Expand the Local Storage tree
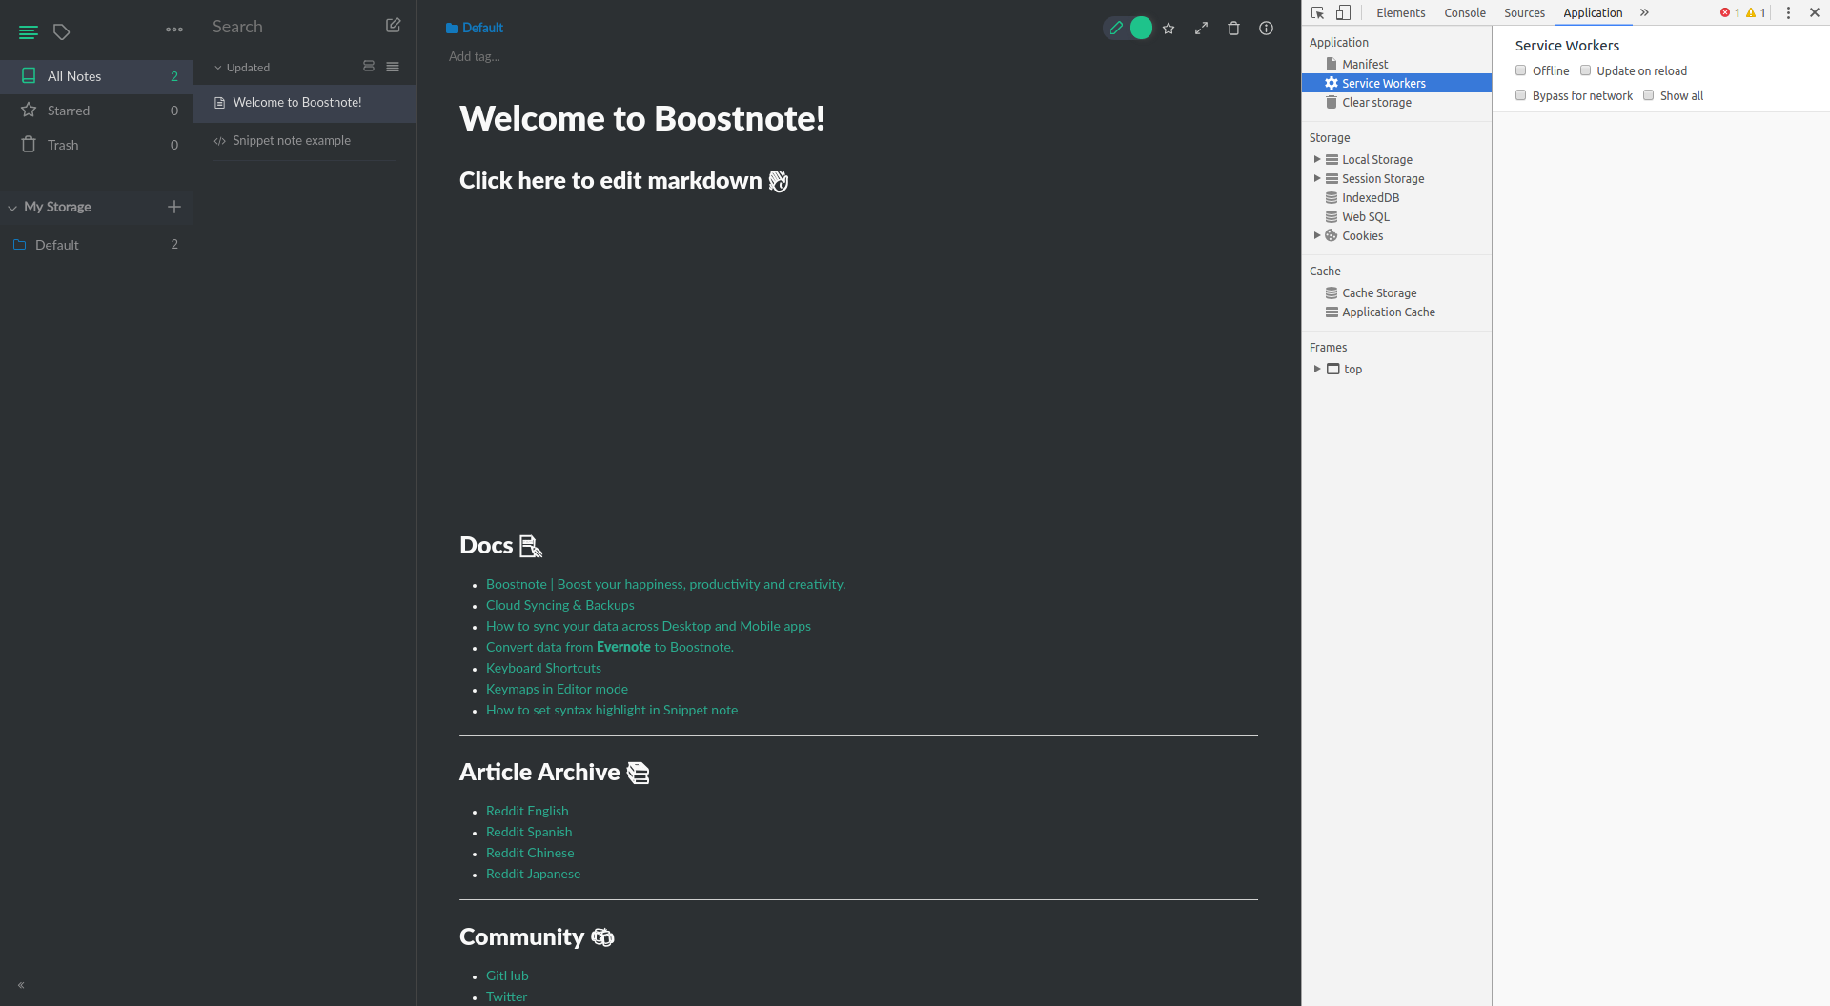The width and height of the screenshot is (1830, 1006). tap(1317, 159)
